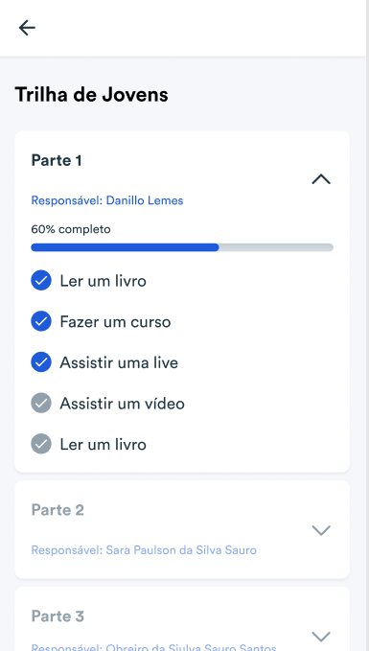Viewport: 369px width, 651px height.
Task: Expand Parte 3 with the down chevron
Action: (x=321, y=637)
